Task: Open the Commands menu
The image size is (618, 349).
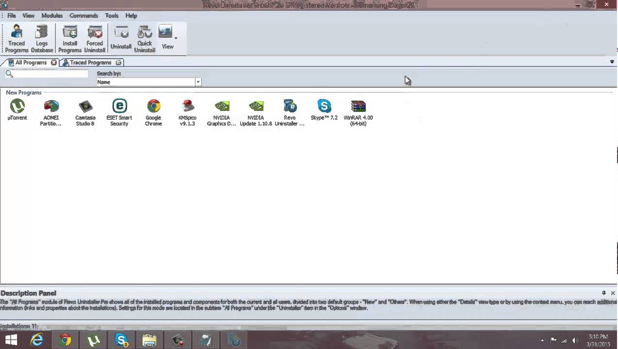Action: pyautogui.click(x=83, y=16)
